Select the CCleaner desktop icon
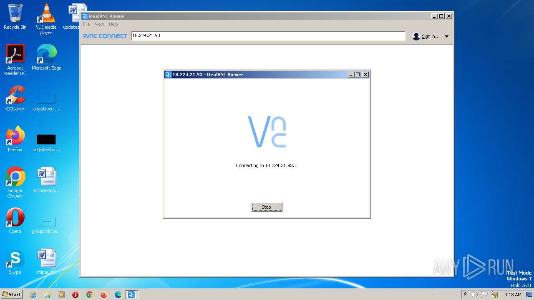Image resolution: width=534 pixels, height=300 pixels. [15, 98]
